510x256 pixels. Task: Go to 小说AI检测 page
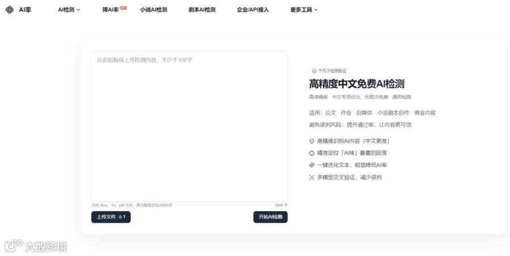point(154,10)
